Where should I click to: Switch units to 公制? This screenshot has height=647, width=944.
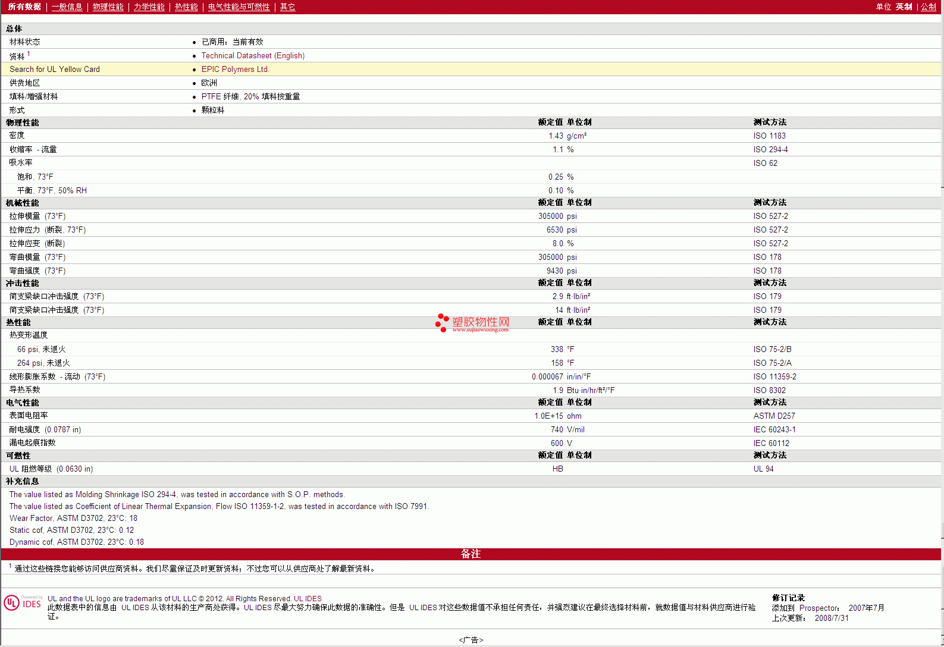coord(929,7)
